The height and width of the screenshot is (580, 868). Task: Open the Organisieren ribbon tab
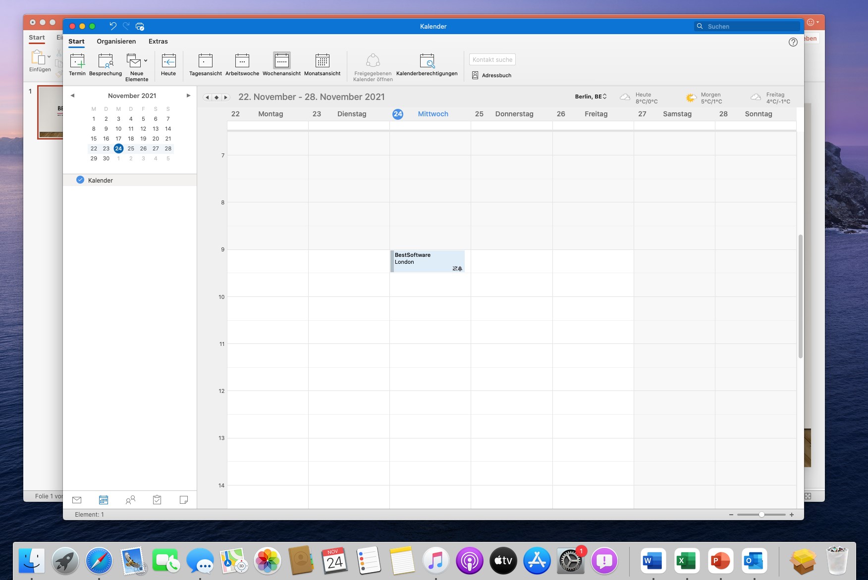pyautogui.click(x=116, y=42)
